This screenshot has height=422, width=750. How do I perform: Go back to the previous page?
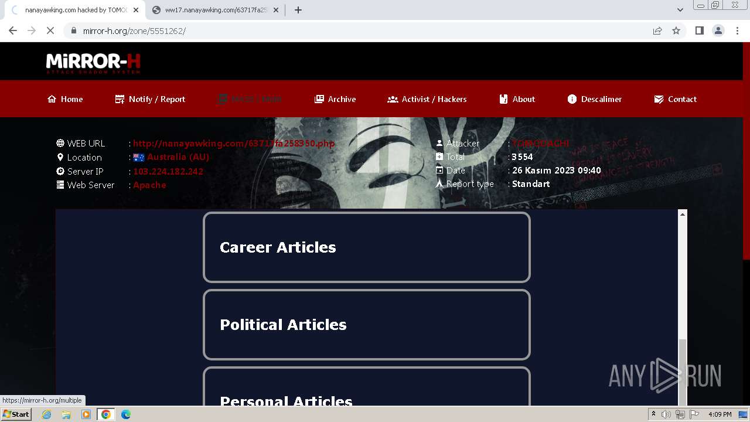click(x=13, y=30)
